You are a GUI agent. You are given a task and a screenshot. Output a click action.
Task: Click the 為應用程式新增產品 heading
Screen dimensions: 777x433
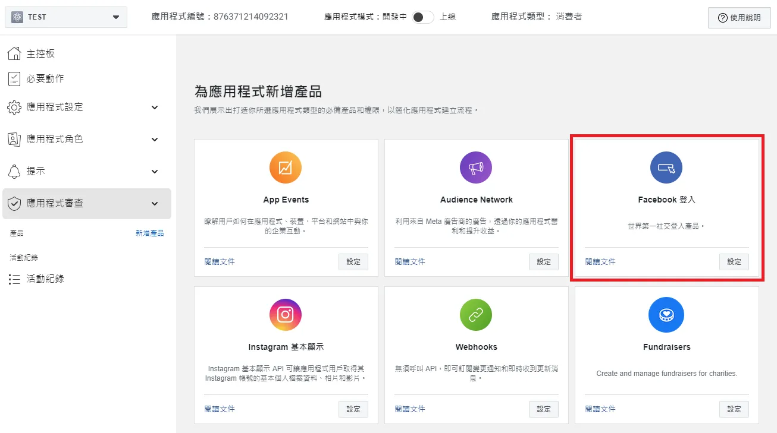click(258, 91)
